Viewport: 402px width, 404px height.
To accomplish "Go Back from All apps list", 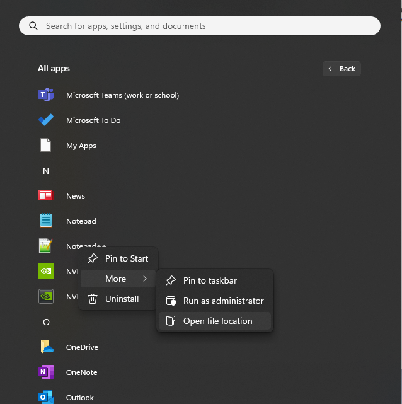I will [342, 69].
